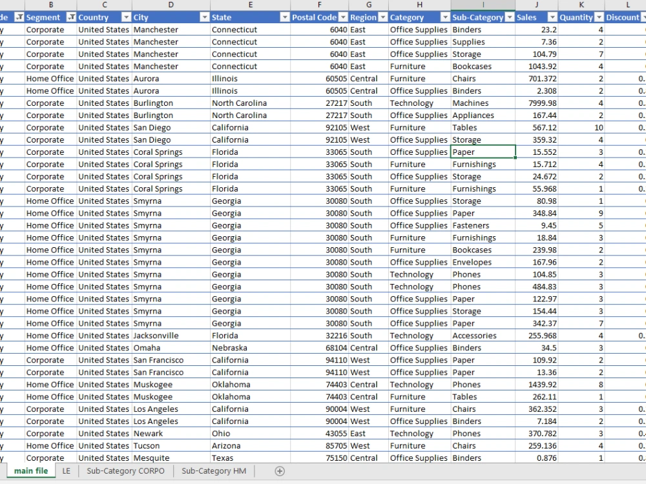Select column H header

click(420, 5)
